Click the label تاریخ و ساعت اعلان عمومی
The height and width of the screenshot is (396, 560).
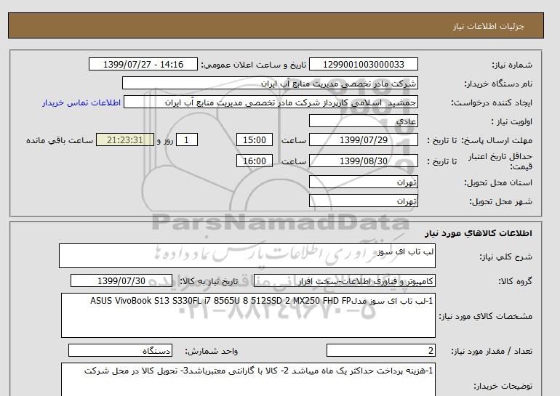pos(254,65)
